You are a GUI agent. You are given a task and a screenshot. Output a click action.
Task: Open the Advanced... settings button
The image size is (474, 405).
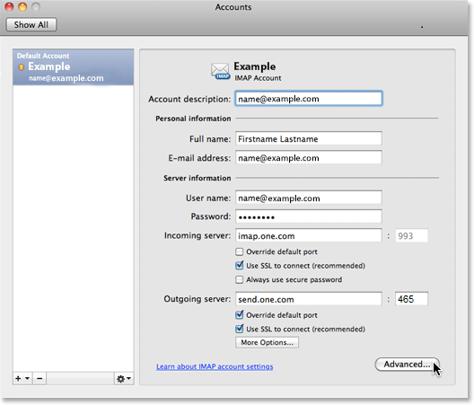tap(407, 365)
